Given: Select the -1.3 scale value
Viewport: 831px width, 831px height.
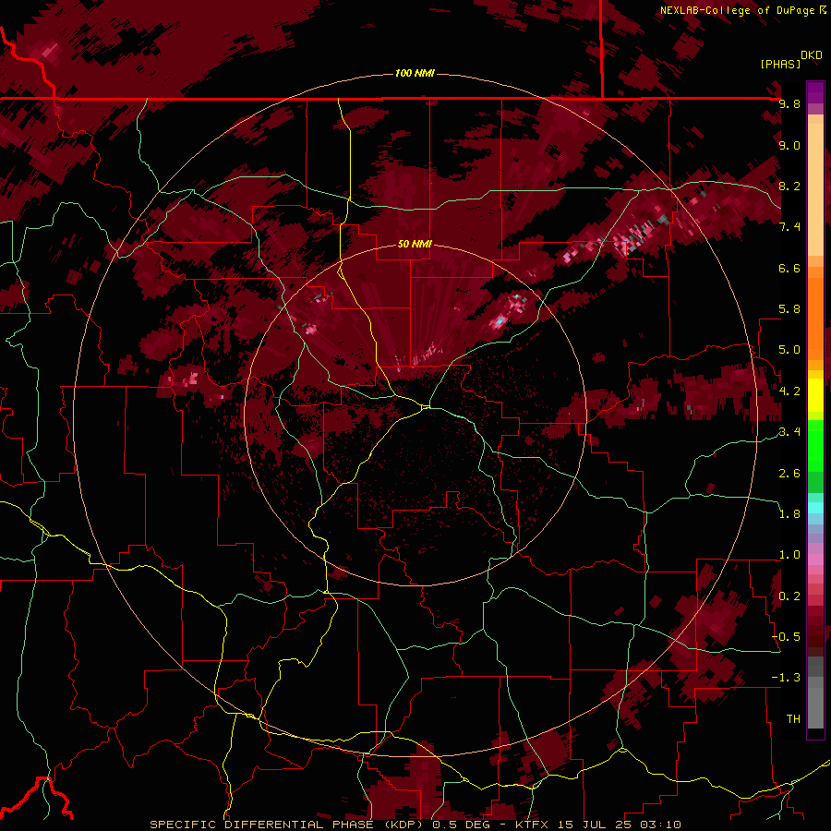Looking at the screenshot, I should coord(787,678).
